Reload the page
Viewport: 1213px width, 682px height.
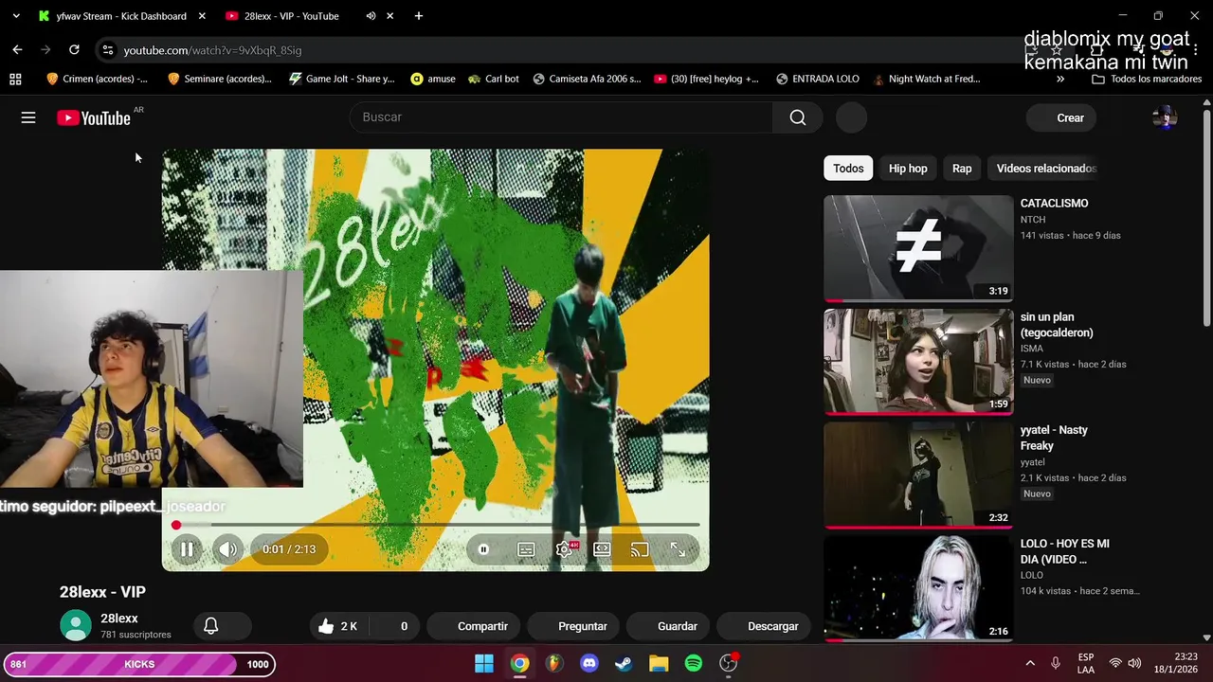74,50
